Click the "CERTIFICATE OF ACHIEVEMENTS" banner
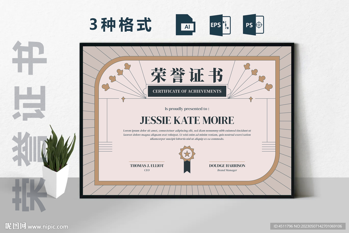The width and height of the screenshot is (349, 233). point(187,91)
